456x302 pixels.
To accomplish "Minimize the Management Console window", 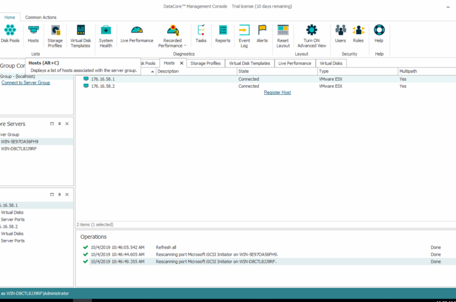I will 448,6.
